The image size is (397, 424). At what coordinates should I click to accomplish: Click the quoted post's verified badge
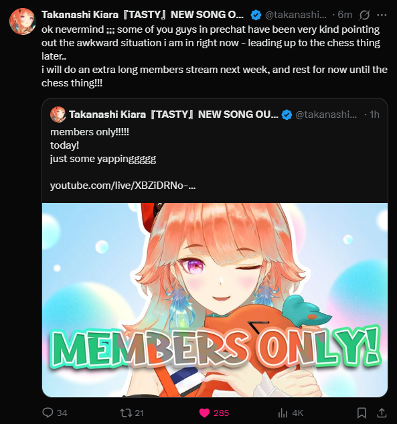[x=287, y=115]
